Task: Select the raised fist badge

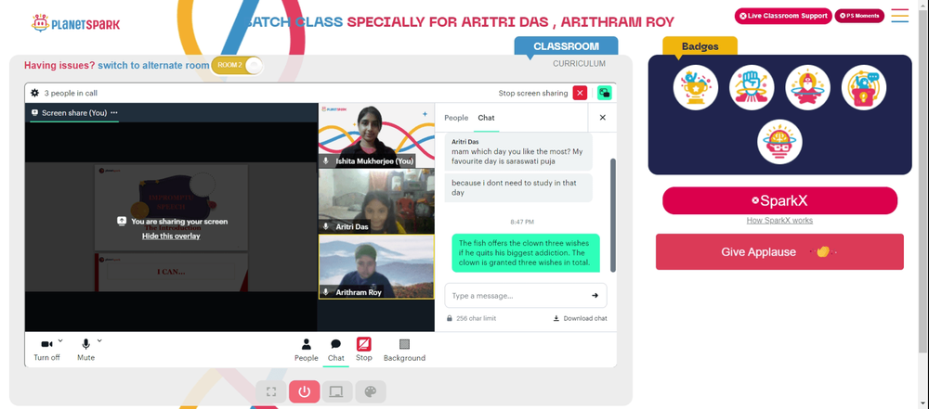Action: click(752, 87)
